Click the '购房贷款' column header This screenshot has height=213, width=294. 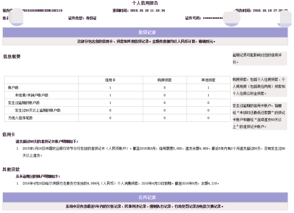165,80
